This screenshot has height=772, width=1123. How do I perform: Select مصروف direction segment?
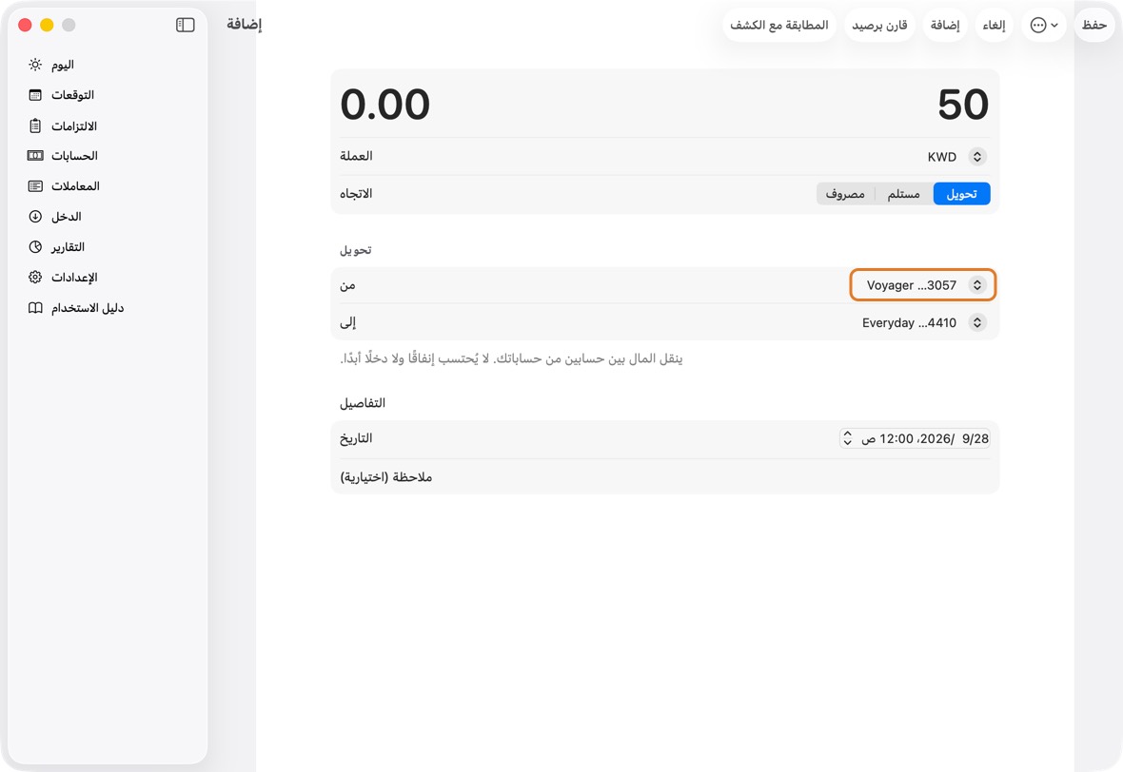click(845, 194)
